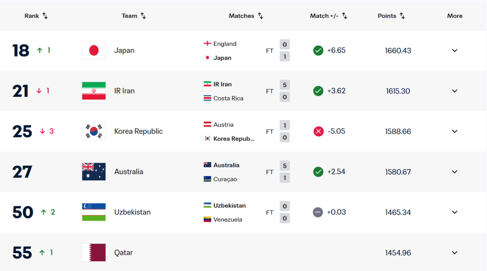This screenshot has height=271, width=487.
Task: Click the green win check beside +6.65
Action: click(x=318, y=50)
